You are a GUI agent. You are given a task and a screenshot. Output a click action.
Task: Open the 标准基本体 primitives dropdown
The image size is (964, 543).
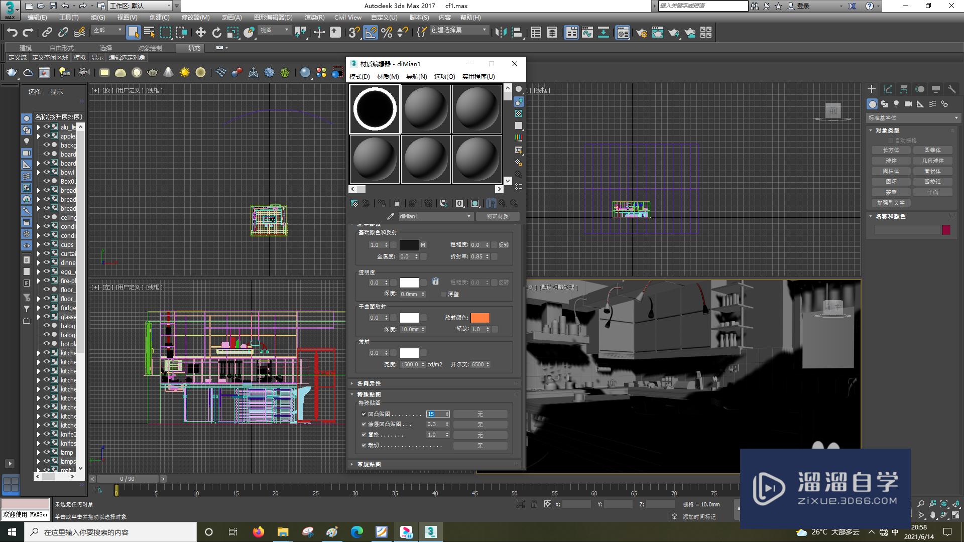913,118
